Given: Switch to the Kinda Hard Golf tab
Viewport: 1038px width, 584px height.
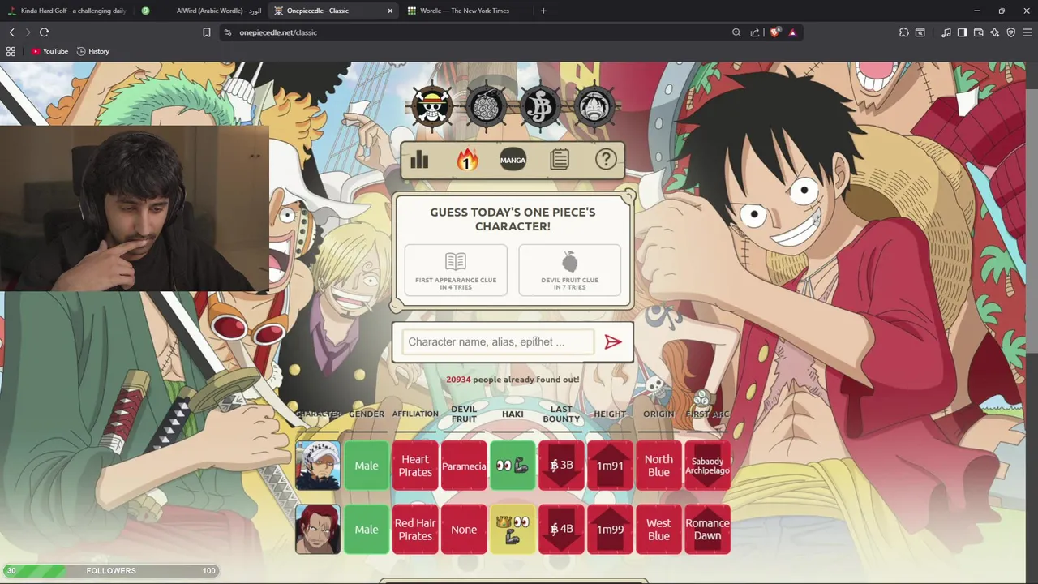Looking at the screenshot, I should [x=66, y=11].
